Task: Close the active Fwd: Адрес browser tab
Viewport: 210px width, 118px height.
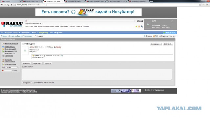Action: 63,1
